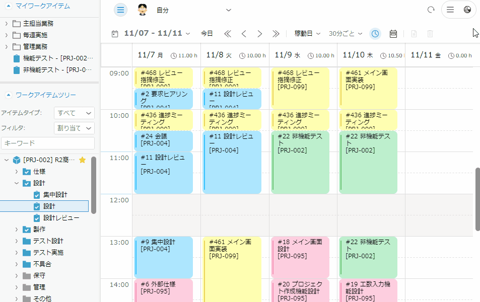The width and height of the screenshot is (480, 302).
Task: Click the 今日 button
Action: click(x=207, y=34)
